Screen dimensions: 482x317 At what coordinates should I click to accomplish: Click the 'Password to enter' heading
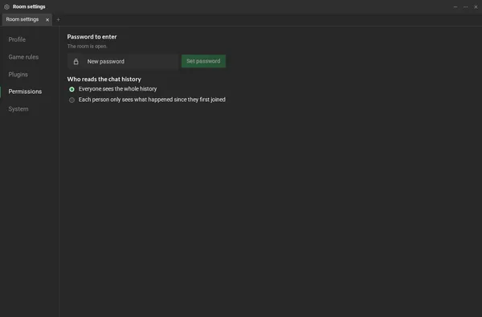tap(92, 37)
